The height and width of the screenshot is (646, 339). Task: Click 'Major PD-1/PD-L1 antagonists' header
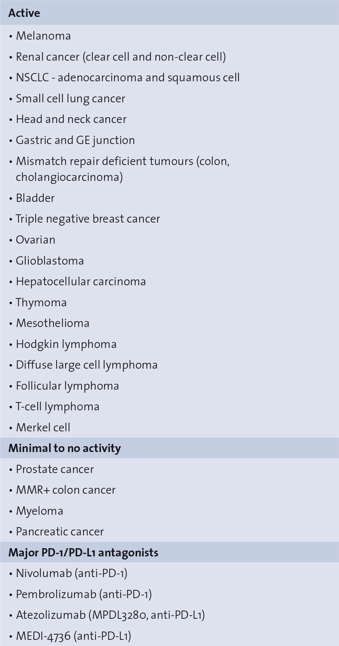point(83,553)
